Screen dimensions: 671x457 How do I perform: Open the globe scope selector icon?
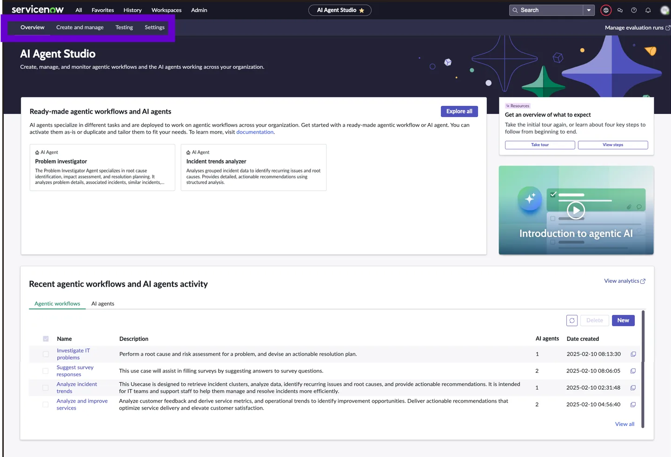[x=606, y=10]
